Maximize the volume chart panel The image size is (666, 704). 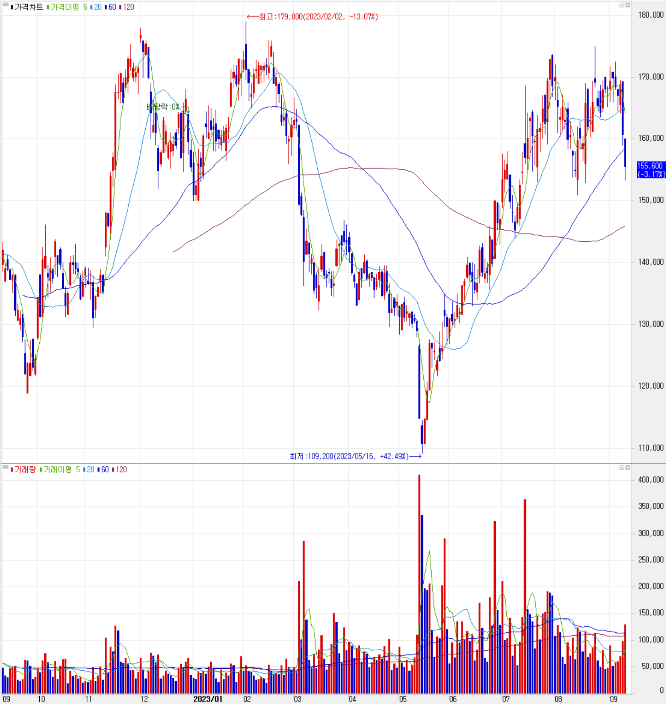point(622,467)
